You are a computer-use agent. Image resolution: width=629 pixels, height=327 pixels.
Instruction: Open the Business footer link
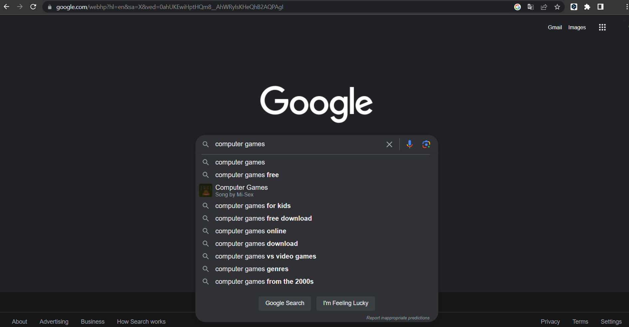(93, 322)
